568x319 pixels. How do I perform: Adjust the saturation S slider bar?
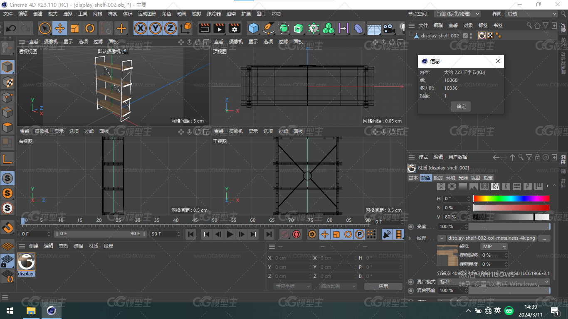tap(511, 208)
